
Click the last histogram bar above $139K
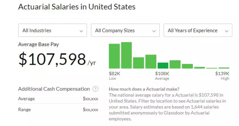224,68
